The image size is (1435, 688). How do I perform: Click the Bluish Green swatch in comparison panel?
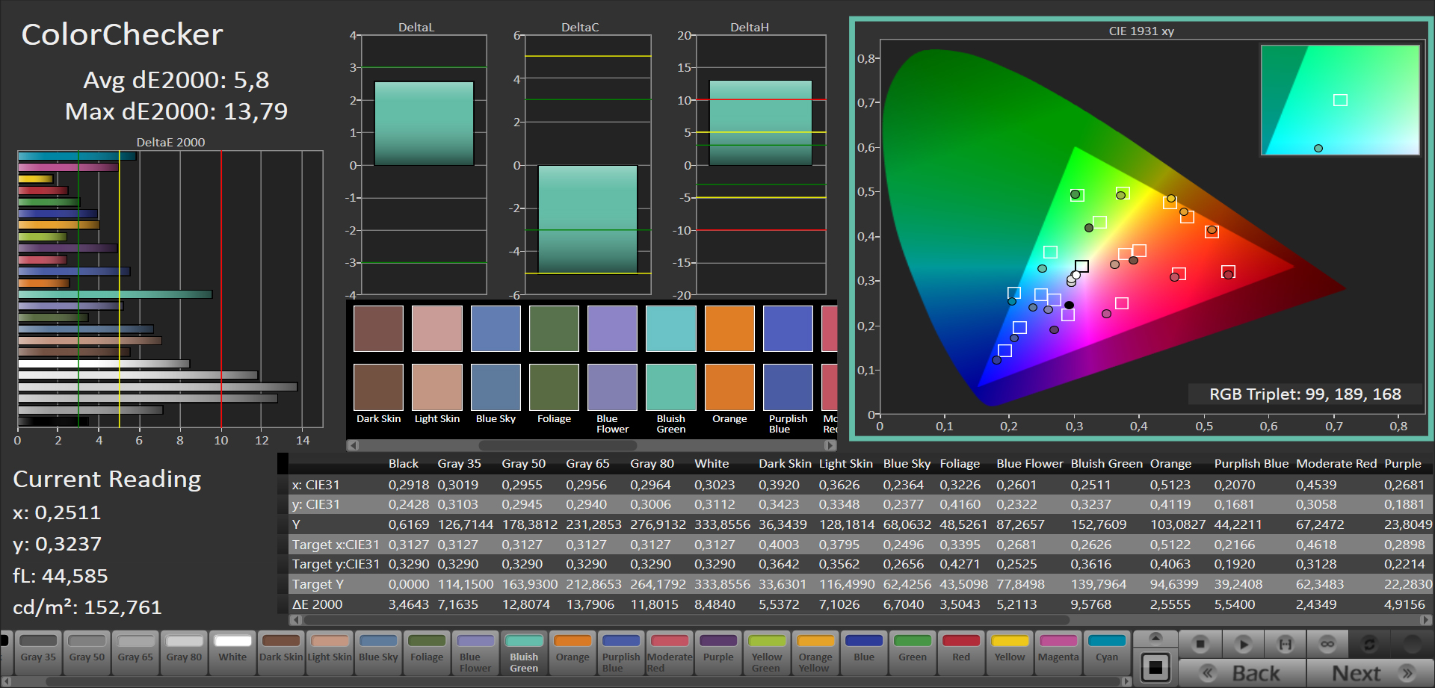click(670, 358)
